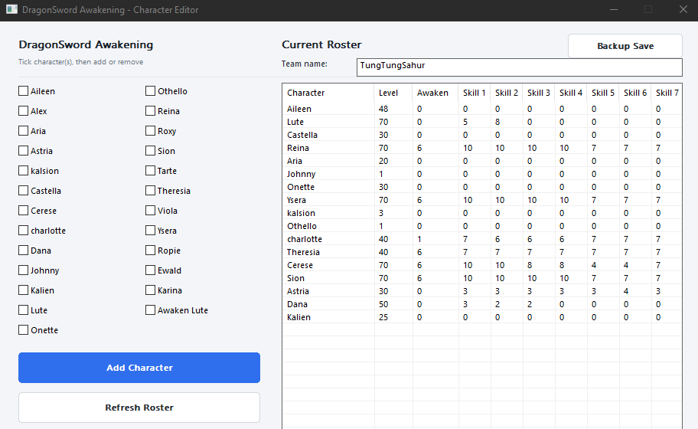This screenshot has width=698, height=429.
Task: Tick the Aria checkbox
Action: click(23, 131)
